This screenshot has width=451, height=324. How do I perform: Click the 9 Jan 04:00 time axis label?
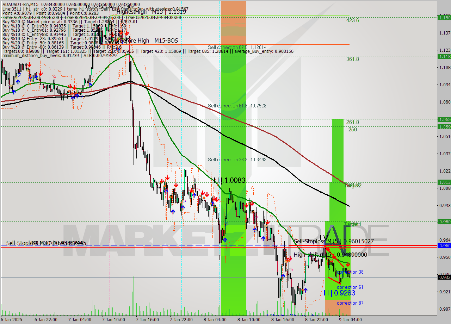point(350,320)
